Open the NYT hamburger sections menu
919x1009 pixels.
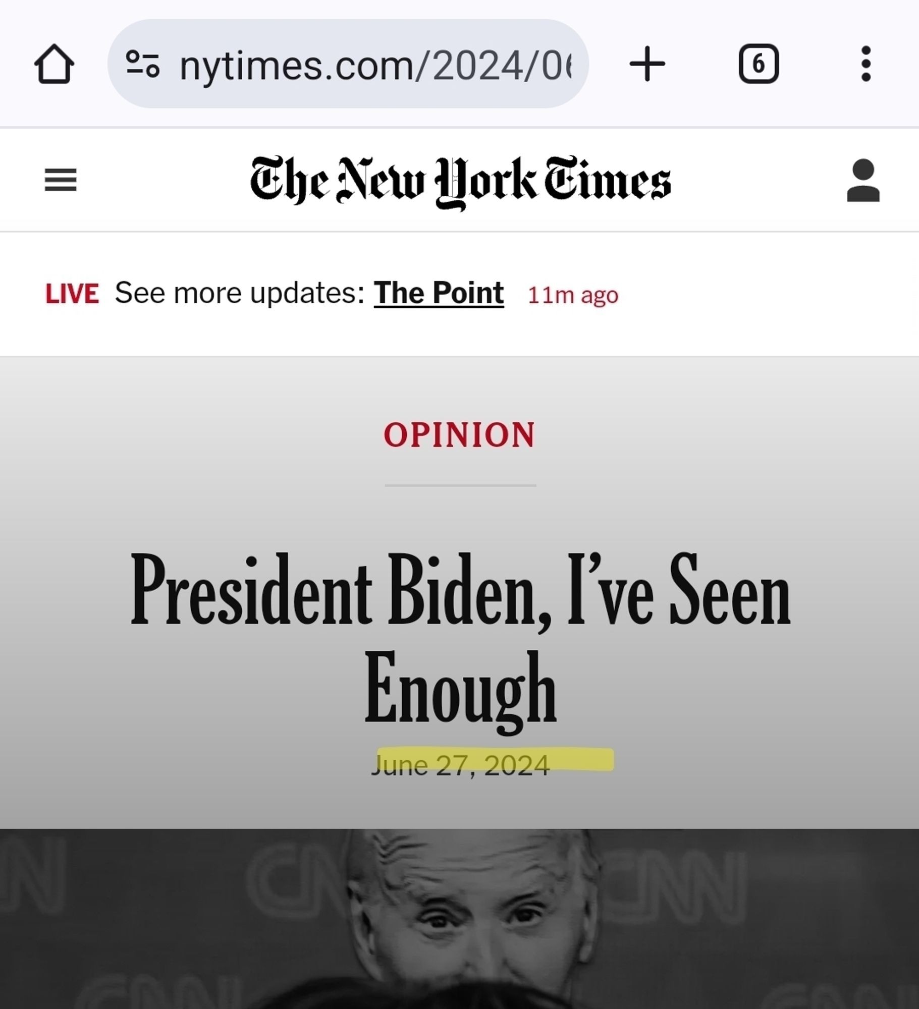point(61,180)
